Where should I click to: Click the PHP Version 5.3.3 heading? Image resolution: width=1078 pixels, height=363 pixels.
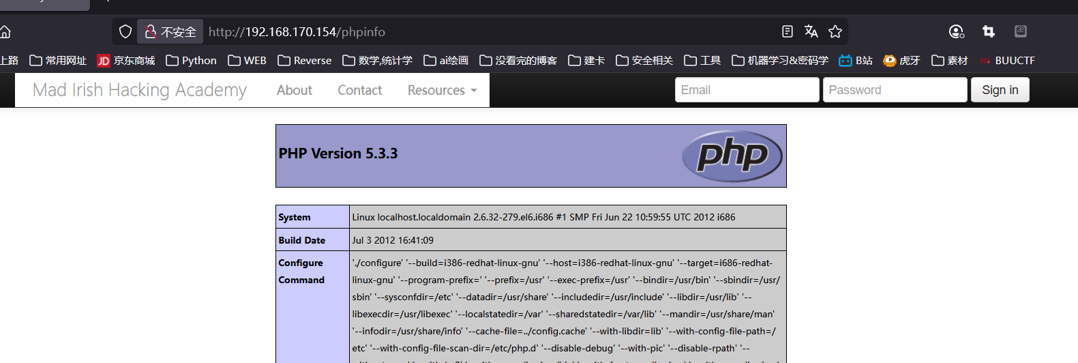[x=338, y=154]
